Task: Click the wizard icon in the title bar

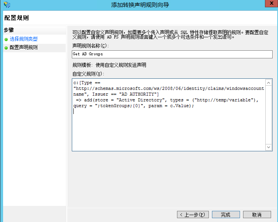Action: (7, 5)
